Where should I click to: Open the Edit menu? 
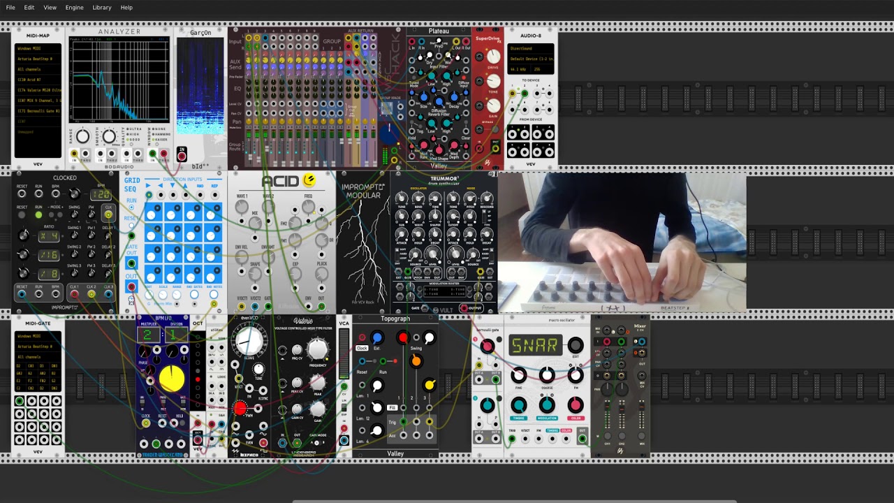tap(29, 8)
